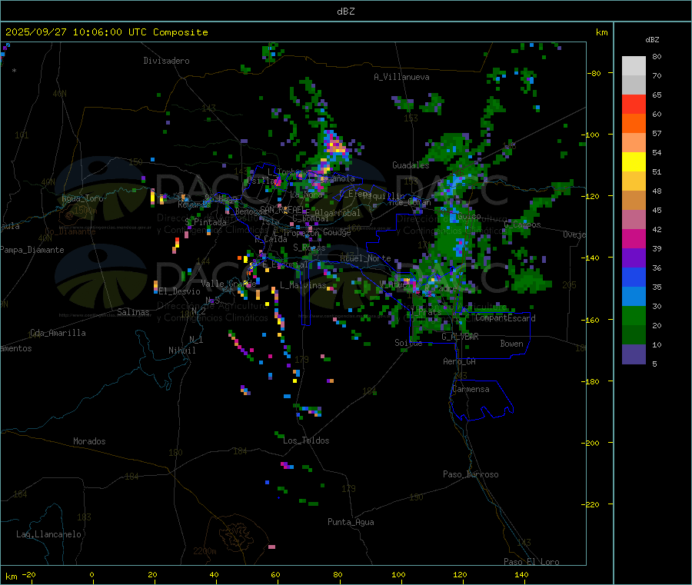
Task: Click the L_Malvinas map label
Action: coord(303,285)
